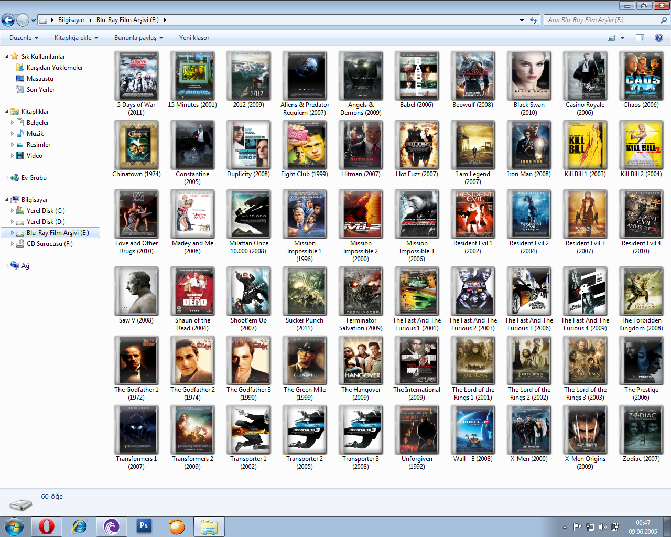Click the refresh button beside address bar
Image resolution: width=671 pixels, height=537 pixels.
tap(534, 20)
